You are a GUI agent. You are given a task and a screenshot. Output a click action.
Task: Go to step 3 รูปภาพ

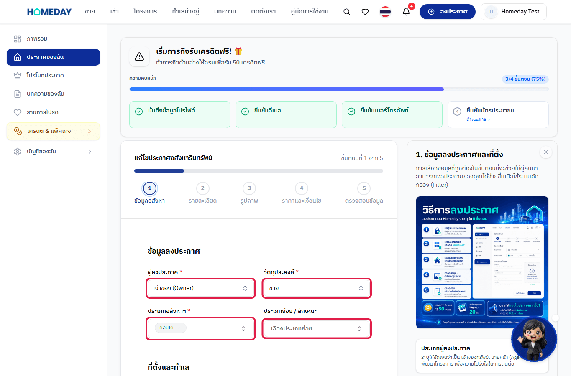(x=249, y=193)
